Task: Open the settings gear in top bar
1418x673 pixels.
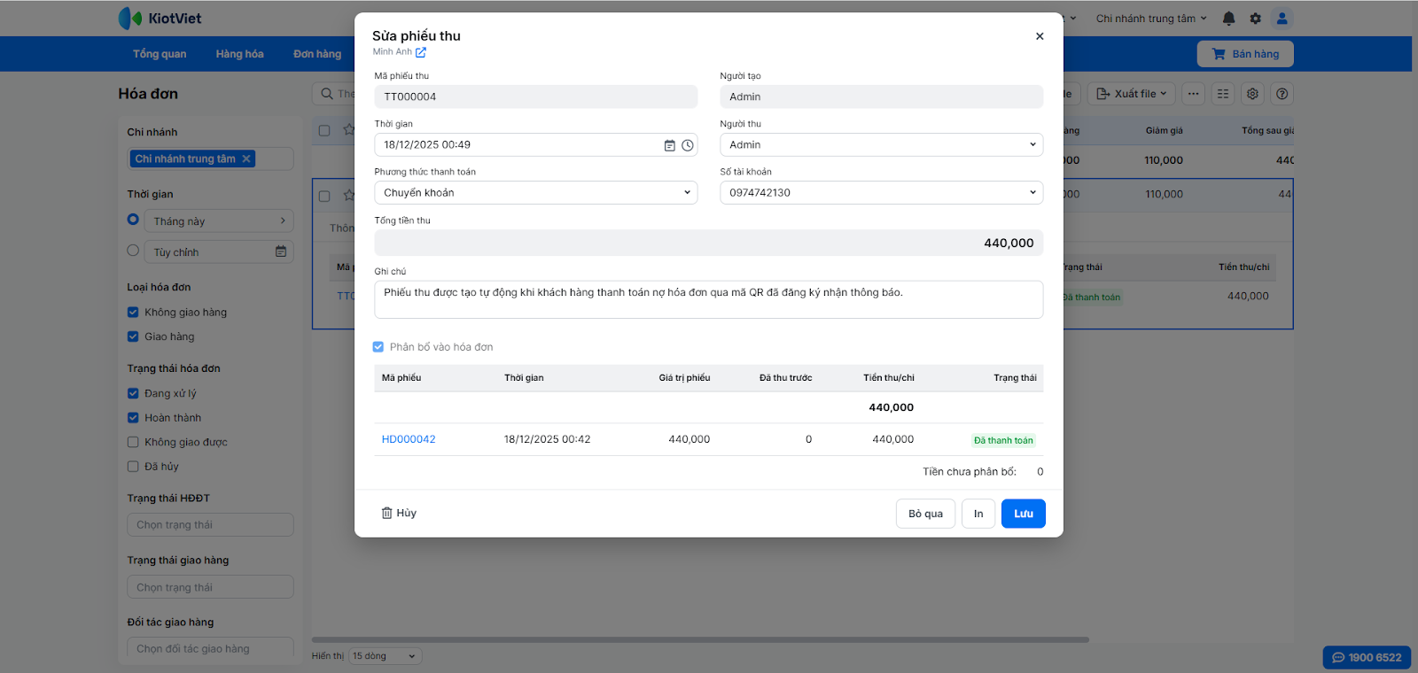Action: [x=1255, y=19]
